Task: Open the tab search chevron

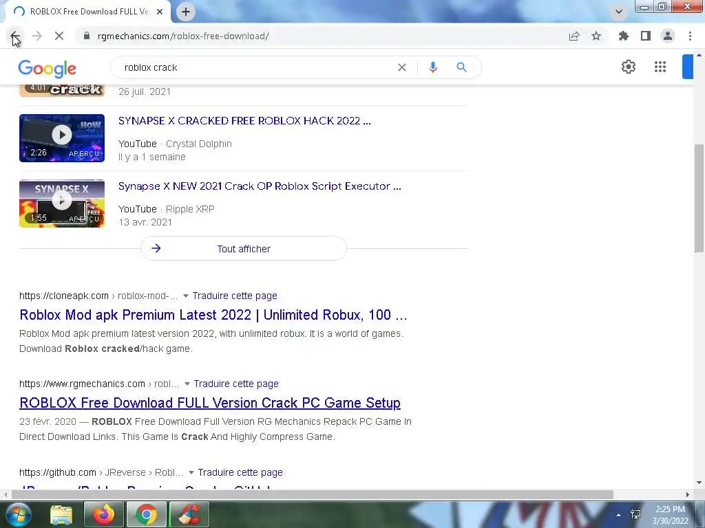Action: (x=619, y=12)
